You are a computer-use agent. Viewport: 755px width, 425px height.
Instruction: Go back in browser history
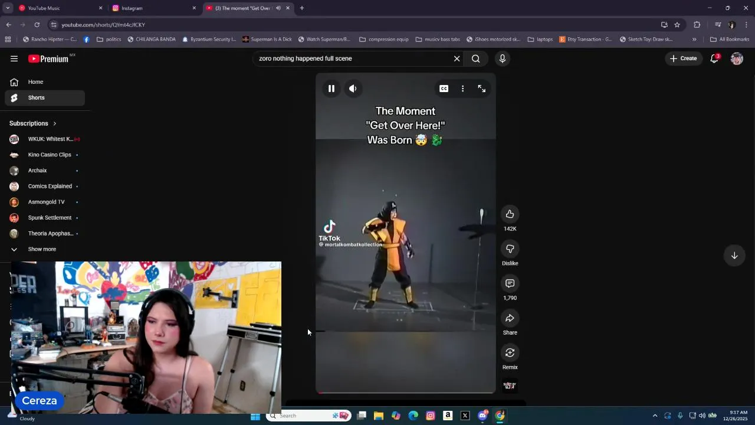tap(8, 25)
